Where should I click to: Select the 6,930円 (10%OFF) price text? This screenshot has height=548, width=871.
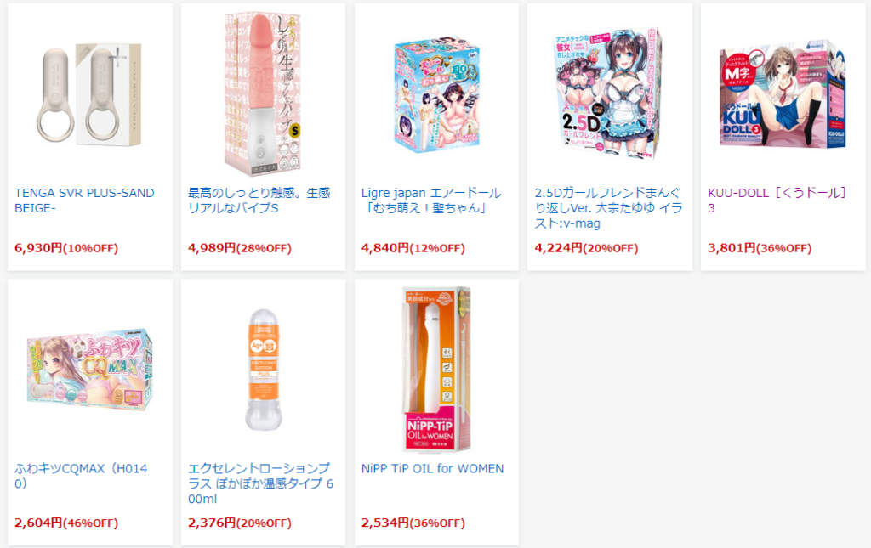66,248
